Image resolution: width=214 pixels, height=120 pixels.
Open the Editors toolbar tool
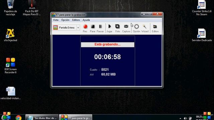(155, 28)
